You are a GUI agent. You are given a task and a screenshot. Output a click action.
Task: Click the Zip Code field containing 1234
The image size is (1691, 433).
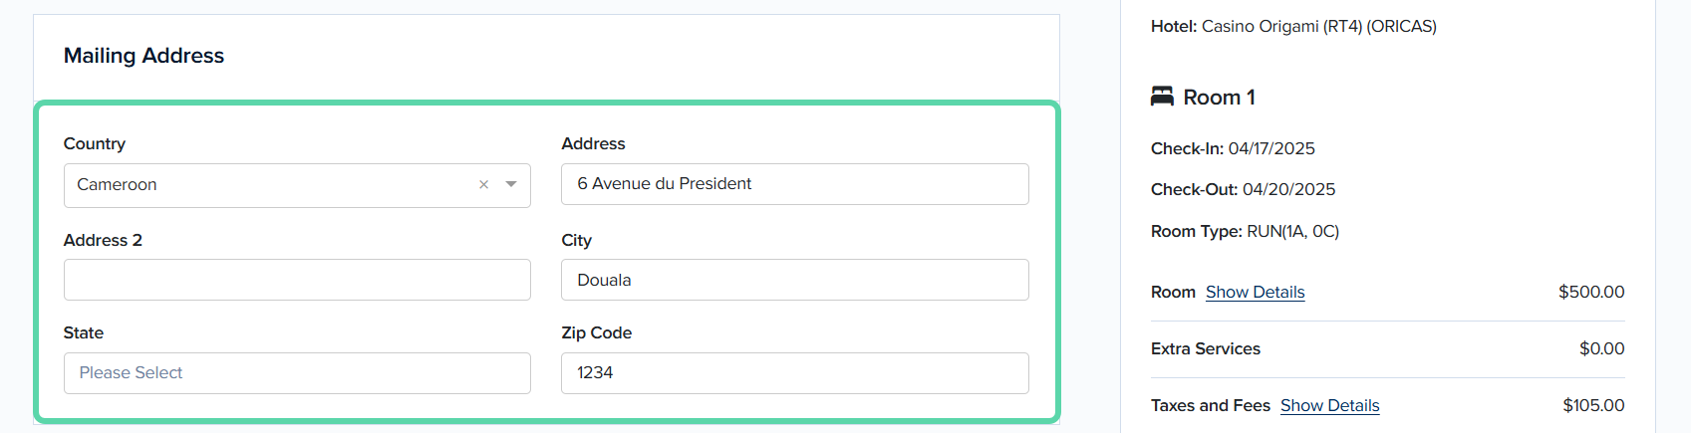tap(794, 373)
